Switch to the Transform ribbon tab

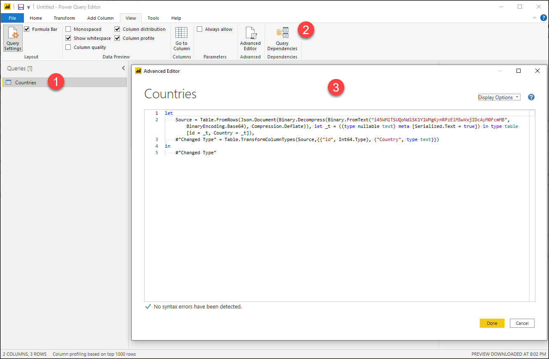click(x=64, y=18)
